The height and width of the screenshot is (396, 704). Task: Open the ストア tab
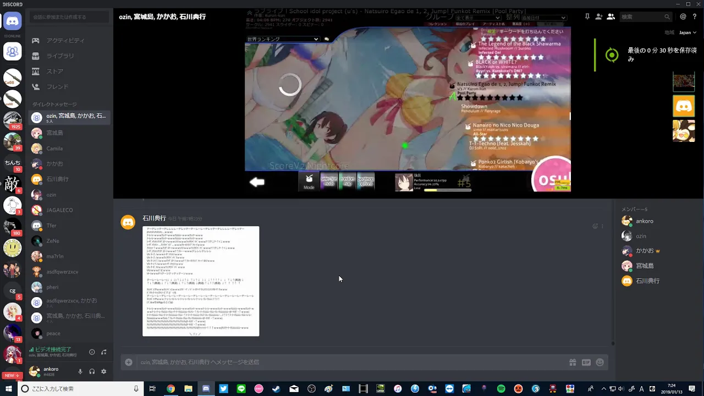69,71
